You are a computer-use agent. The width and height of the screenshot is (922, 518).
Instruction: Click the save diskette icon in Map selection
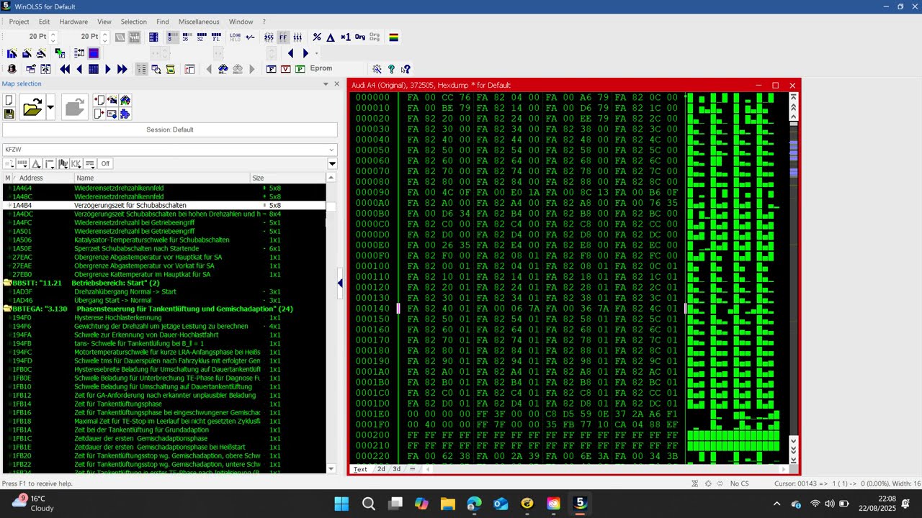9,114
